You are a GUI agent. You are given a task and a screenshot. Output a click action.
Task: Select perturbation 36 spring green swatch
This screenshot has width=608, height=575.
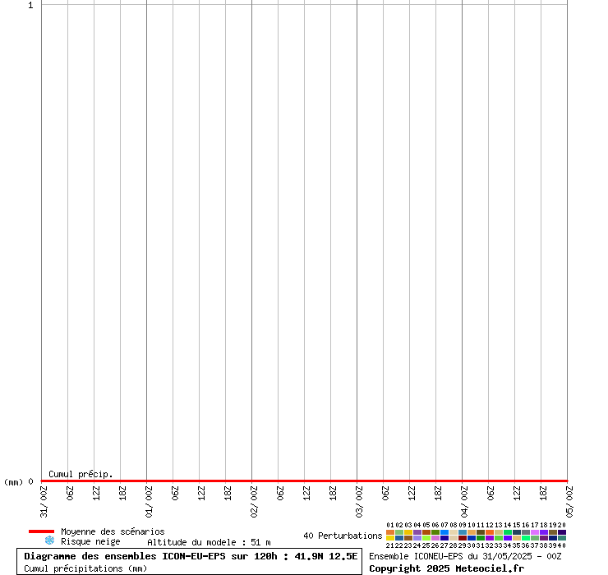[526, 538]
